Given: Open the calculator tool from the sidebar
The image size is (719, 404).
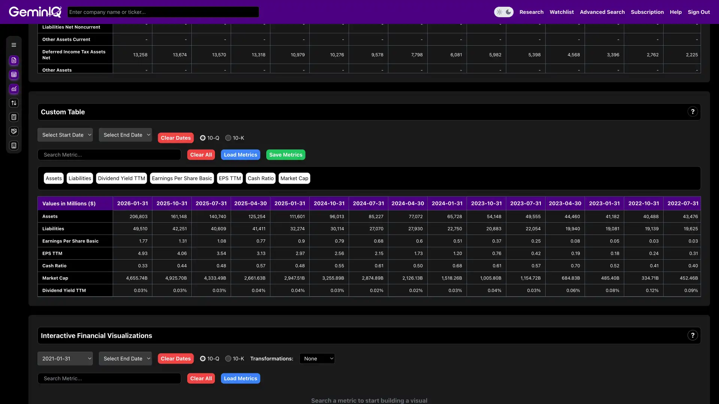Looking at the screenshot, I should (x=14, y=117).
